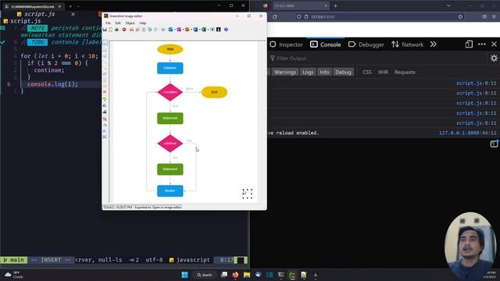Click the scissors Cut icon in Greenshot

(x=131, y=30)
